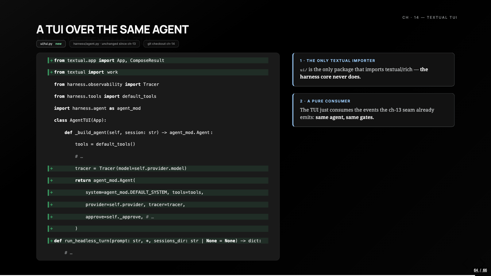
Task: Click the 'THE ONLY TEXTUAL IMPORTER' note heading
Action: (338, 61)
